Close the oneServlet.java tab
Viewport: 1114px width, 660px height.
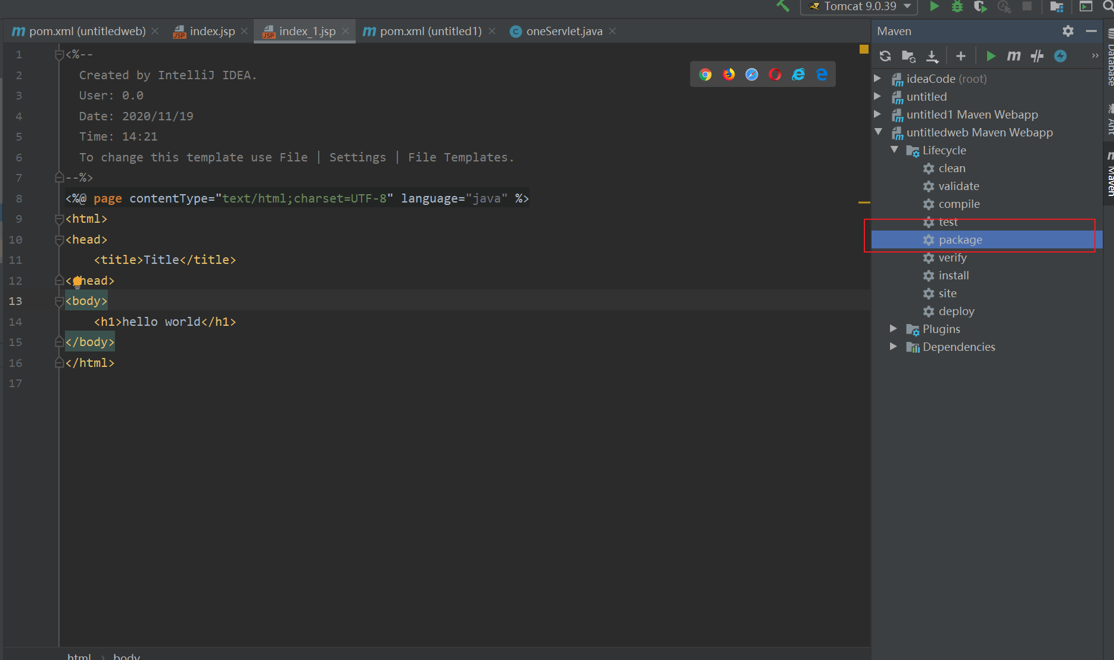coord(612,31)
